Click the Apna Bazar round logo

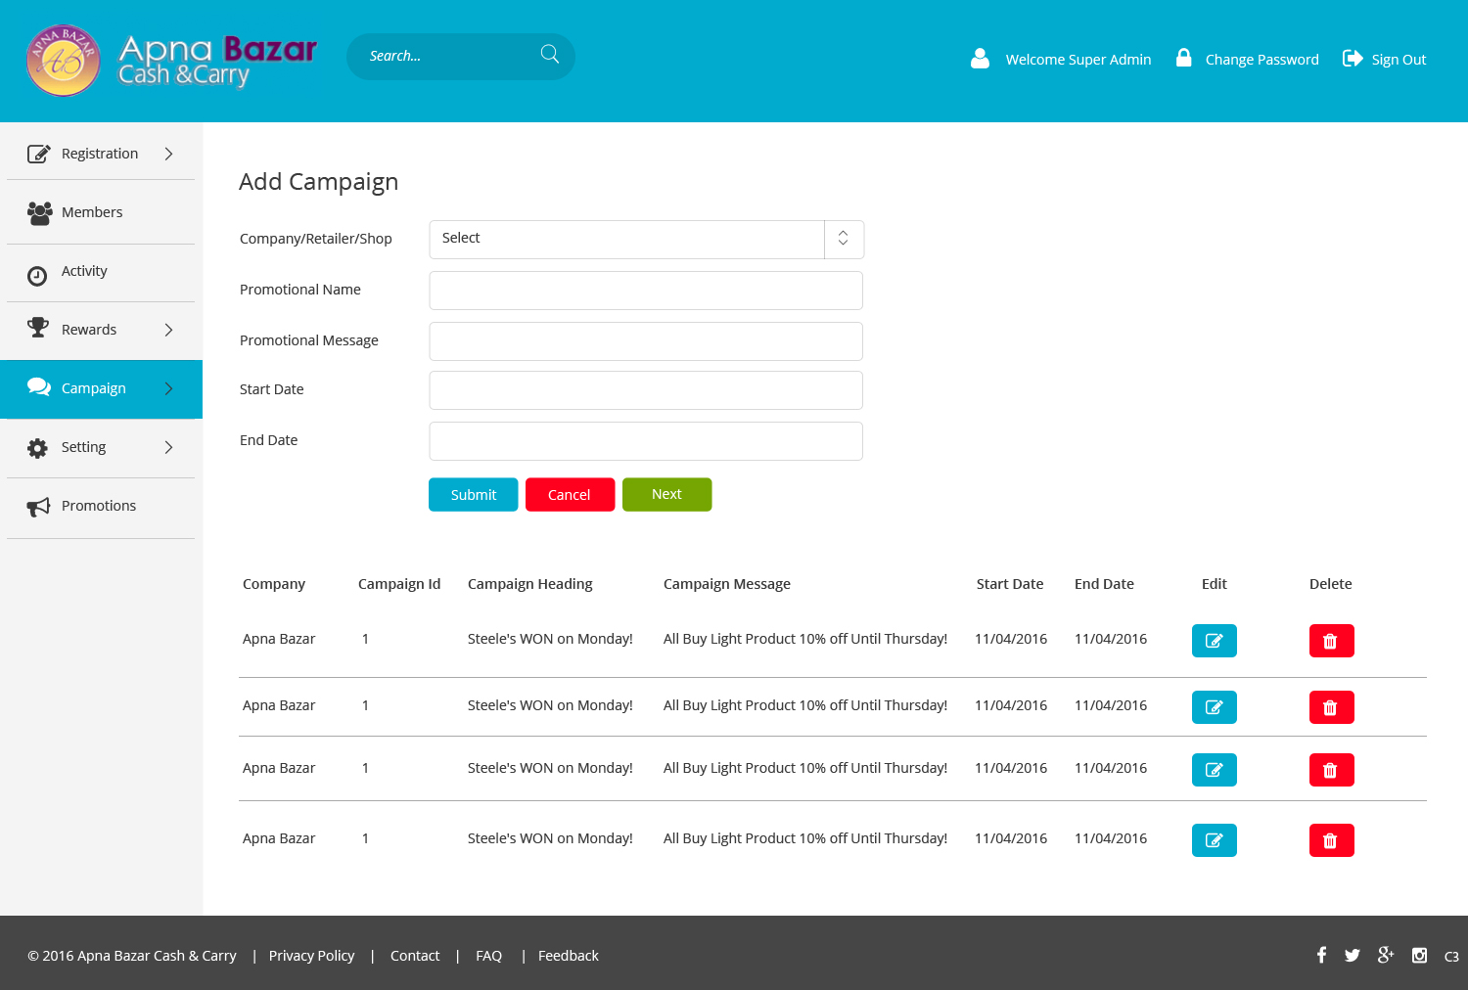tap(64, 61)
